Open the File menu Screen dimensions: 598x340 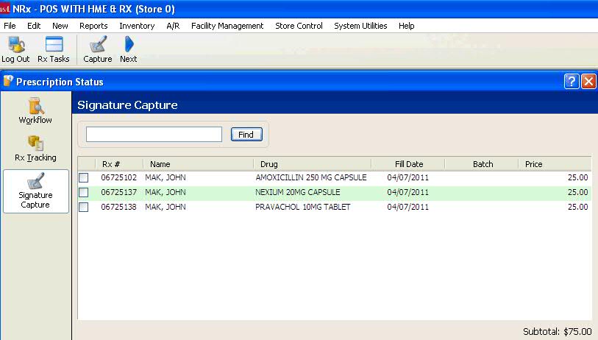10,26
